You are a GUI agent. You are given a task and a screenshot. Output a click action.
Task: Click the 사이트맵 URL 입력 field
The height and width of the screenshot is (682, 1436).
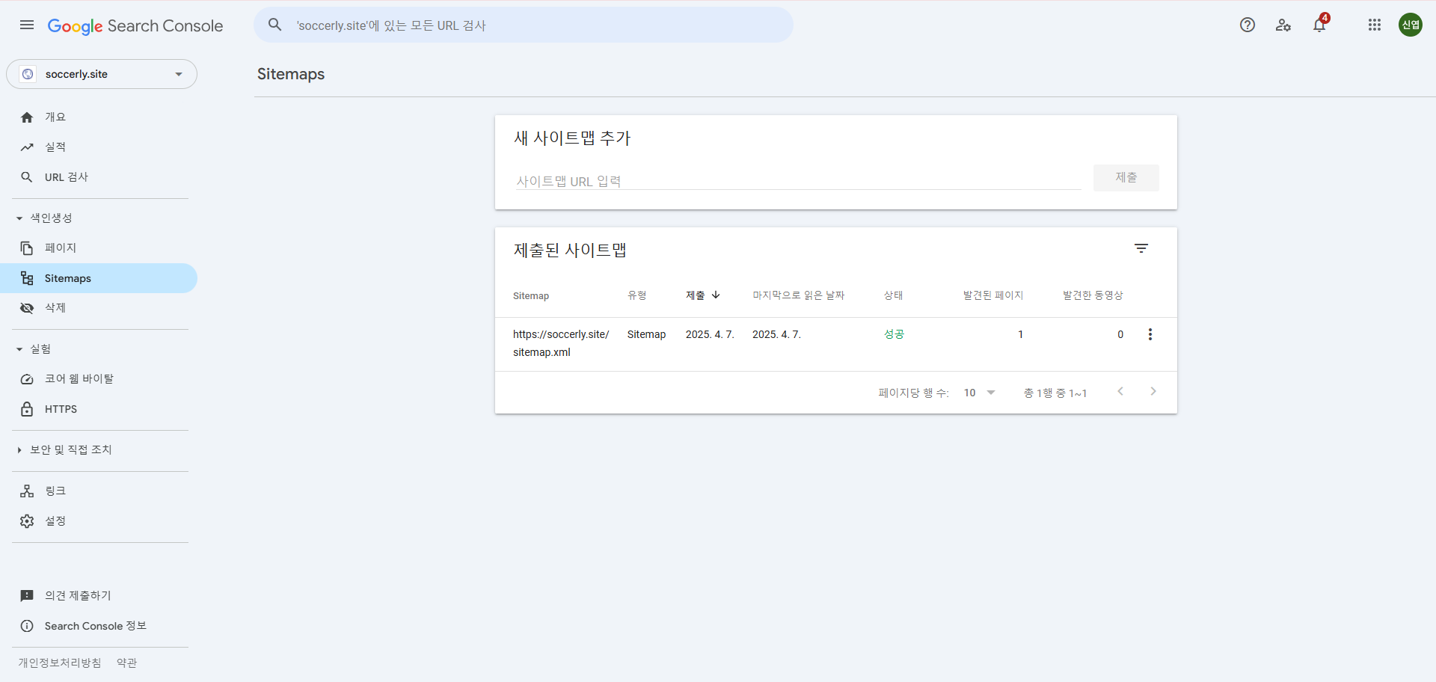coord(797,181)
